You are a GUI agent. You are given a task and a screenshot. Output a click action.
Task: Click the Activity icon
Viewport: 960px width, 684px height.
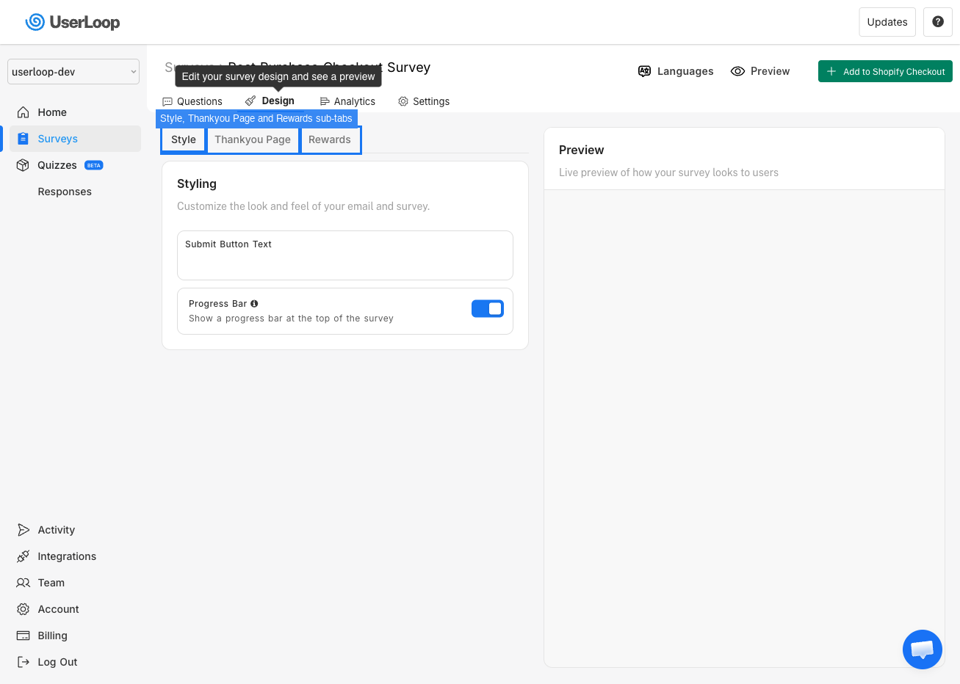click(x=24, y=529)
